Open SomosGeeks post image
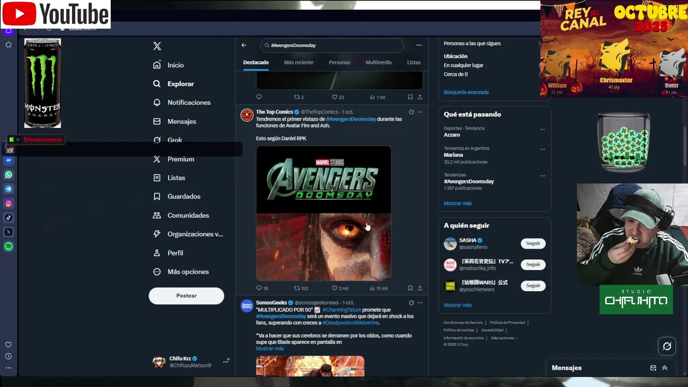This screenshot has height=387, width=688. pos(310,366)
